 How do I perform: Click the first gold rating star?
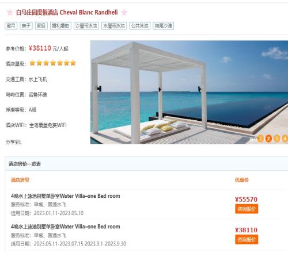(x=32, y=63)
